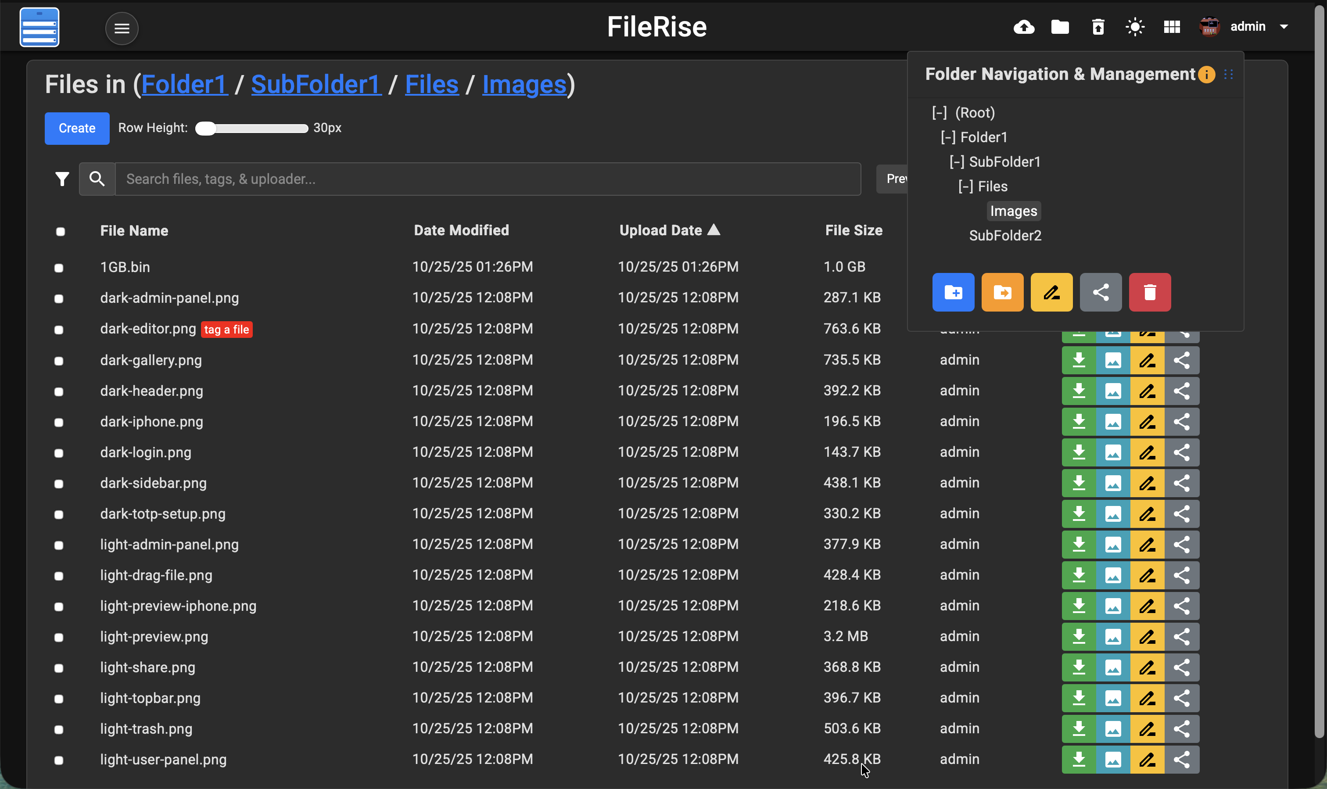Switch to gallery grid view icon
Image resolution: width=1327 pixels, height=789 pixels.
coord(1172,27)
